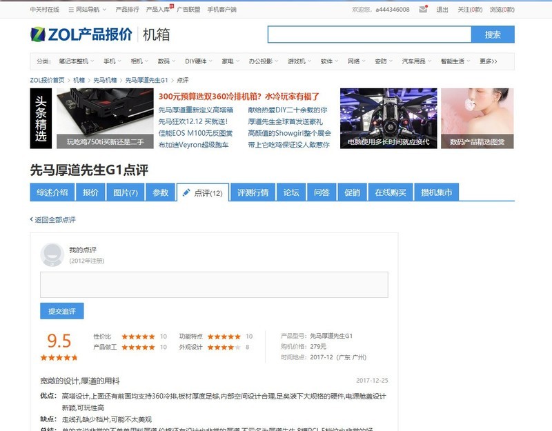Click the user avatar in 我的点评
The height and width of the screenshot is (431, 552).
(52, 254)
